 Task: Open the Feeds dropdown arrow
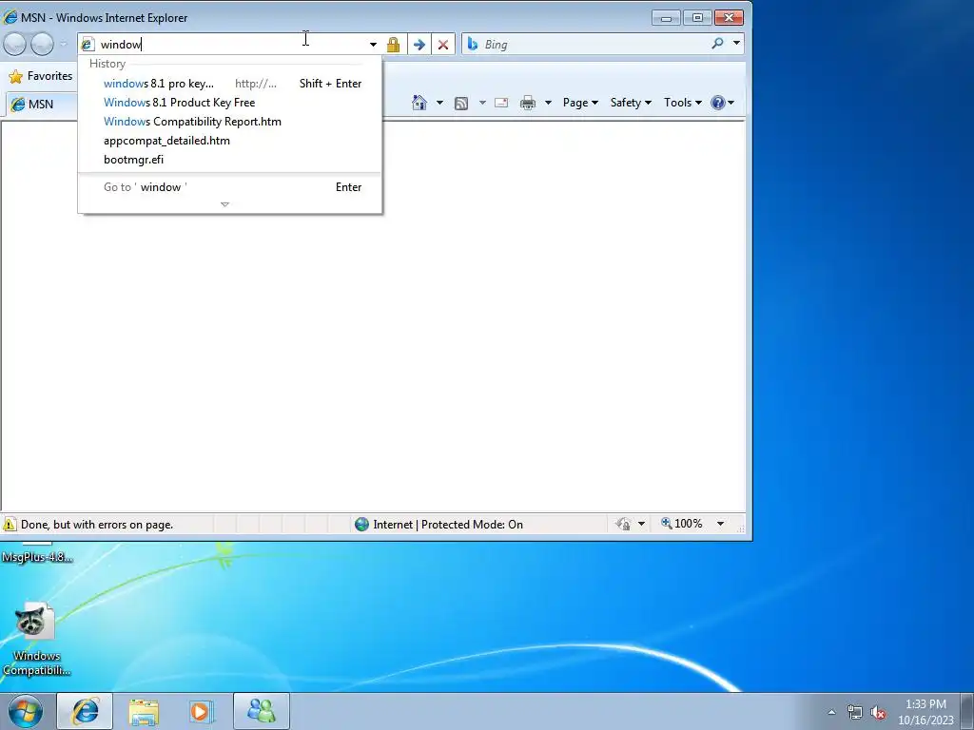(x=482, y=103)
